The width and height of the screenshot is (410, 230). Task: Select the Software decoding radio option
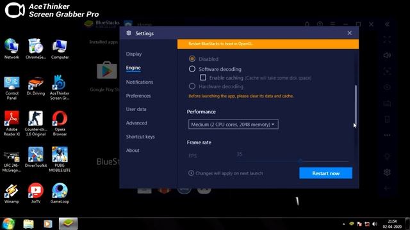192,69
